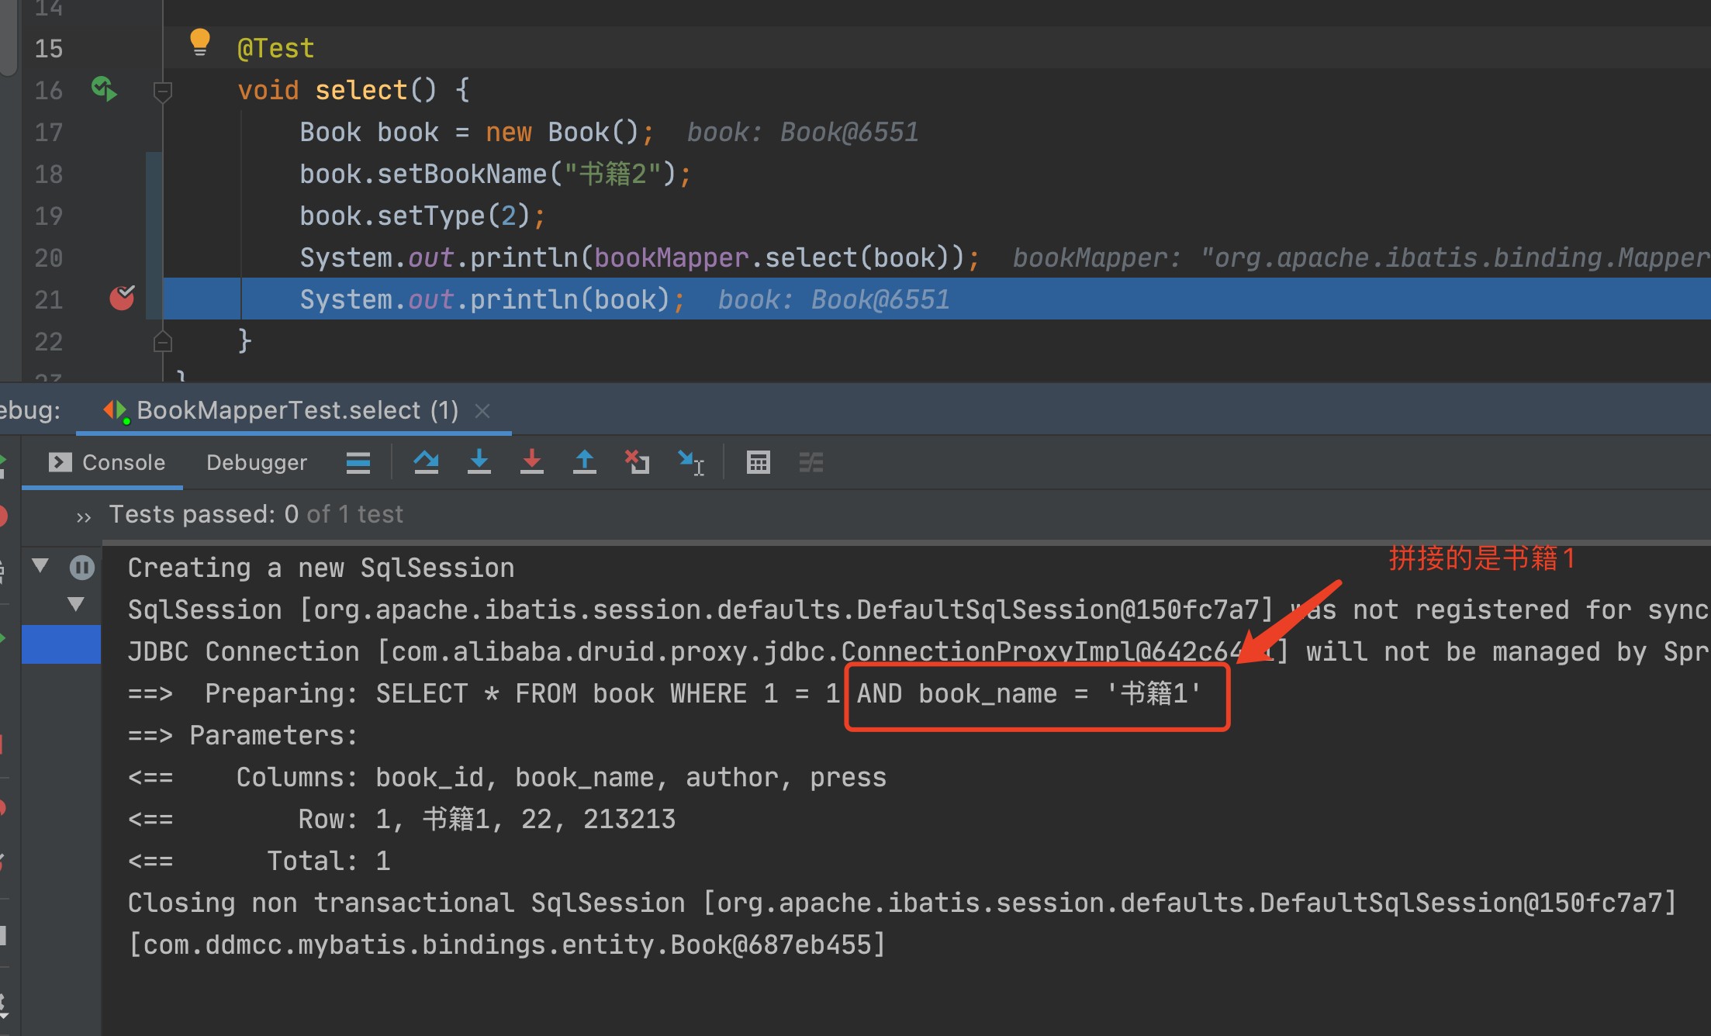1711x1036 pixels.
Task: Collapse the top-level test tree arrow
Action: pyautogui.click(x=40, y=565)
